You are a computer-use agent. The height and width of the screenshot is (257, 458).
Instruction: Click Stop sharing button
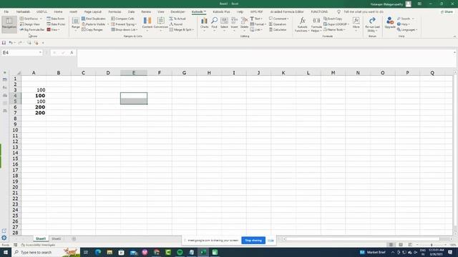tap(253, 241)
